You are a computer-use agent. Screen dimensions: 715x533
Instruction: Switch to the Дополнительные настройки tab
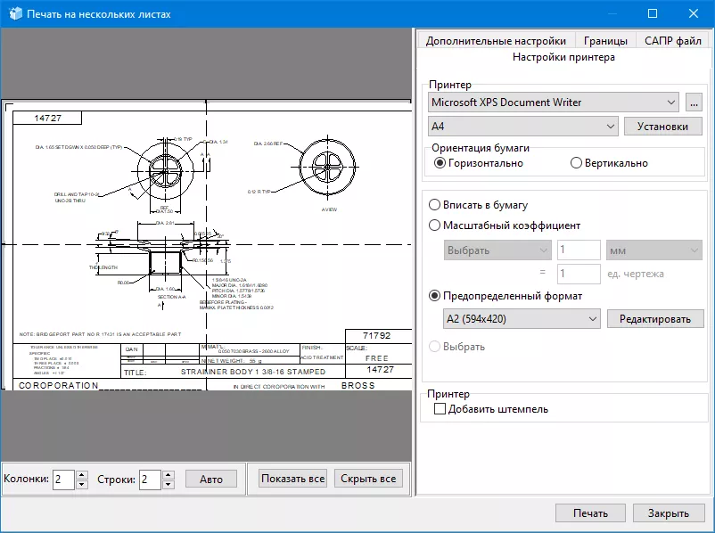[x=496, y=41]
